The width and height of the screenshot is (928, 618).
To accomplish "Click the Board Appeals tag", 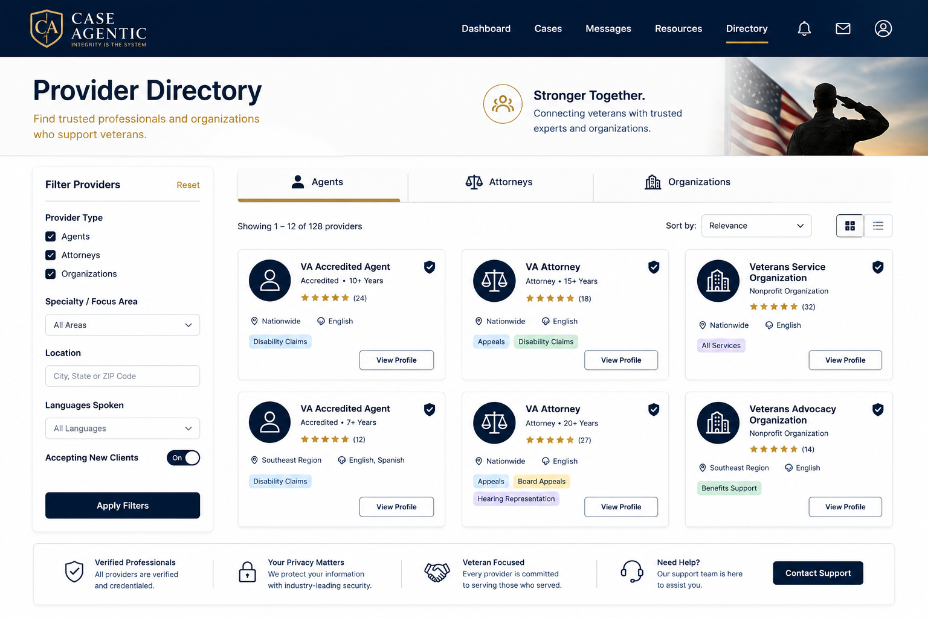I will point(541,482).
